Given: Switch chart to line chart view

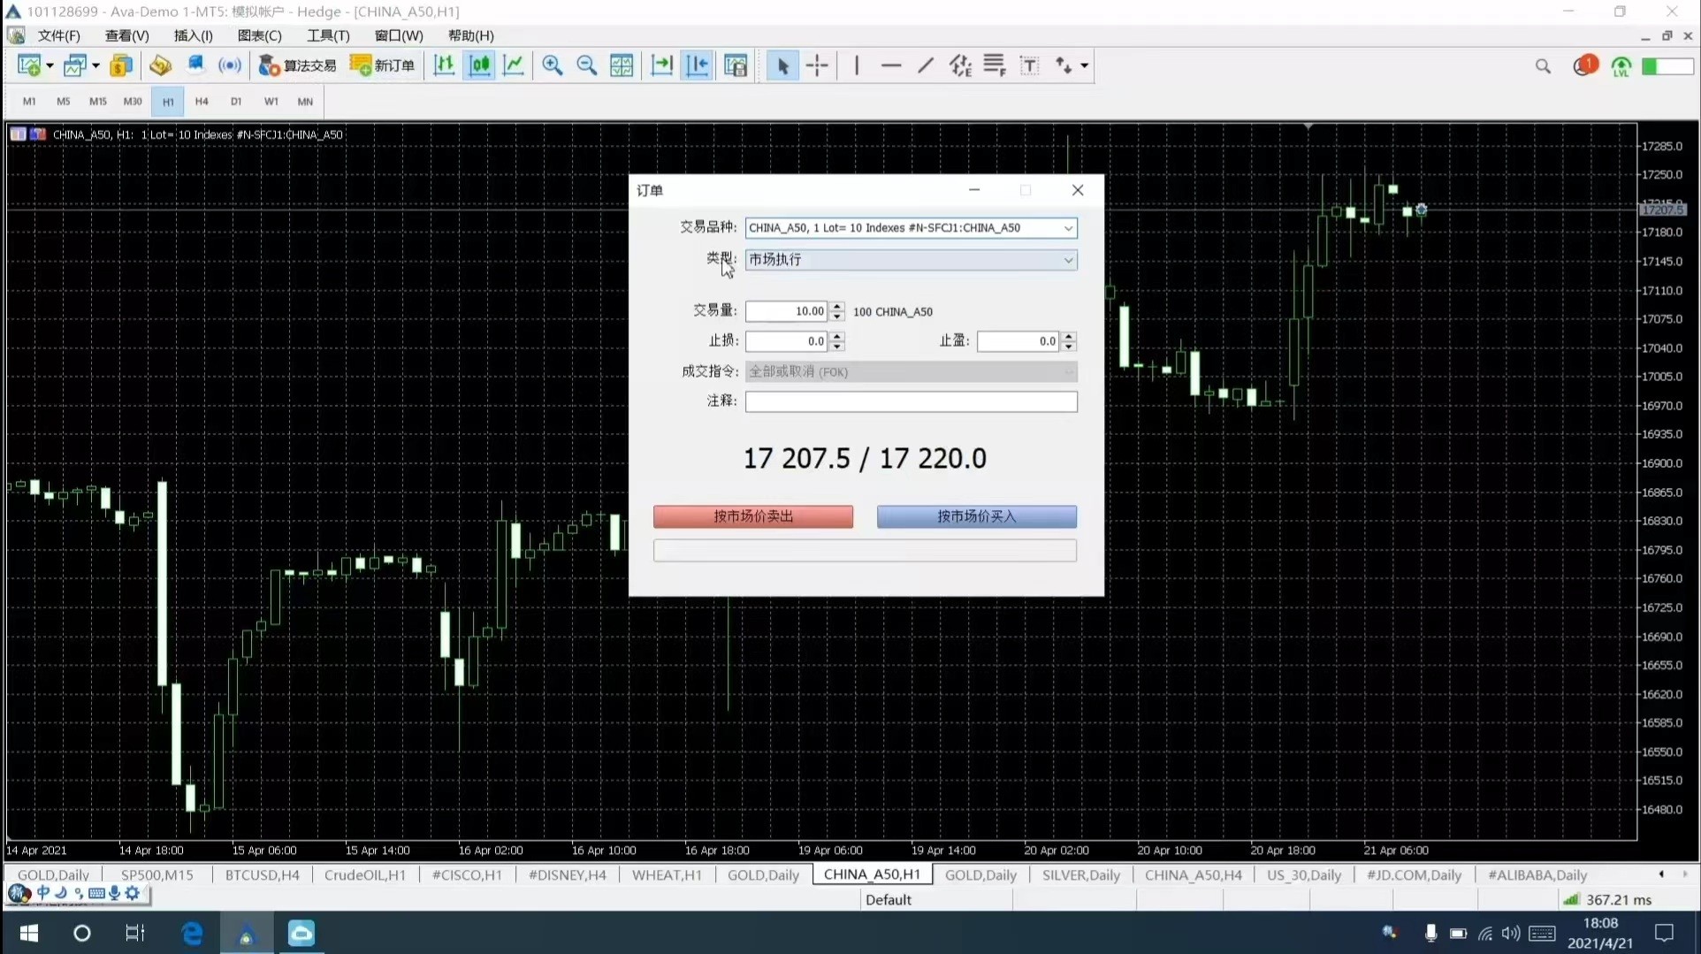Looking at the screenshot, I should click(514, 65).
